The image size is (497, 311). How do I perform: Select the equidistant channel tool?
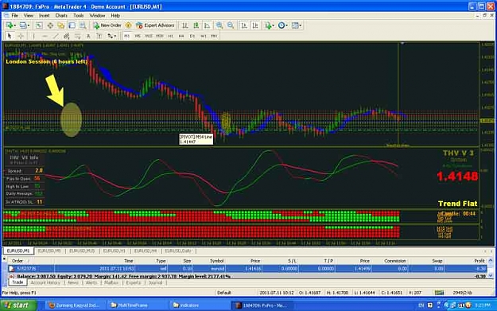(x=66, y=36)
